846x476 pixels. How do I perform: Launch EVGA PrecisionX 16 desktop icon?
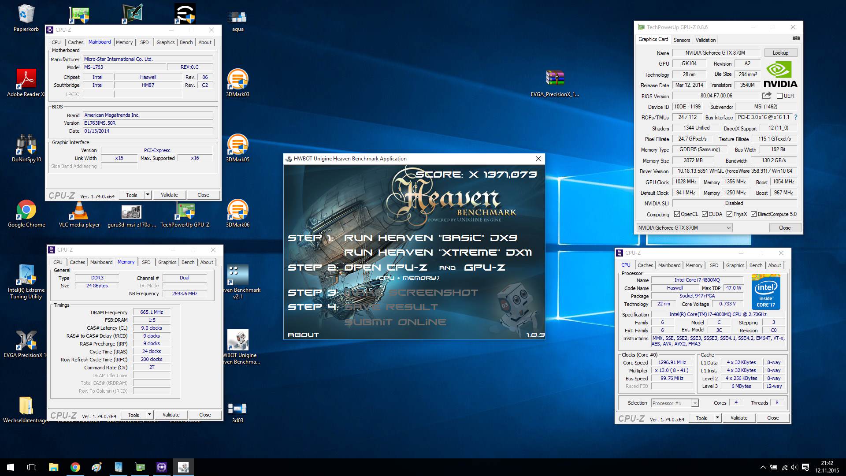(x=26, y=344)
